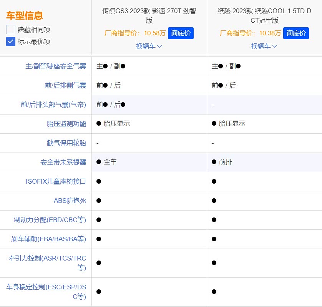Check the 隐藏相同项 checkbox
Image resolution: width=322 pixels, height=307 pixels.
tap(11, 30)
